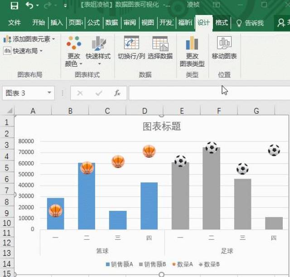Viewport: 290px width, 277px height.
Task: Click the Name Box showing 图表 3
Action: (x=28, y=93)
